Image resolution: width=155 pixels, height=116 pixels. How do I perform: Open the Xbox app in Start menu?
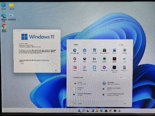coord(84,60)
